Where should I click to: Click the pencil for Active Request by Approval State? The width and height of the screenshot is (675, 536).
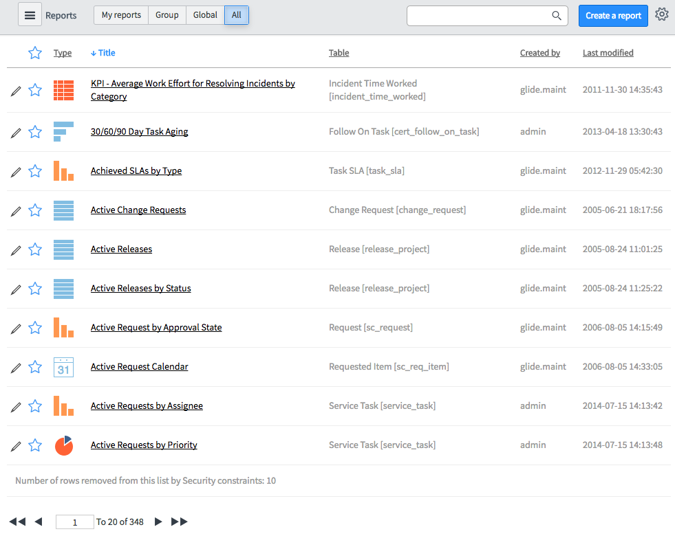pyautogui.click(x=16, y=329)
